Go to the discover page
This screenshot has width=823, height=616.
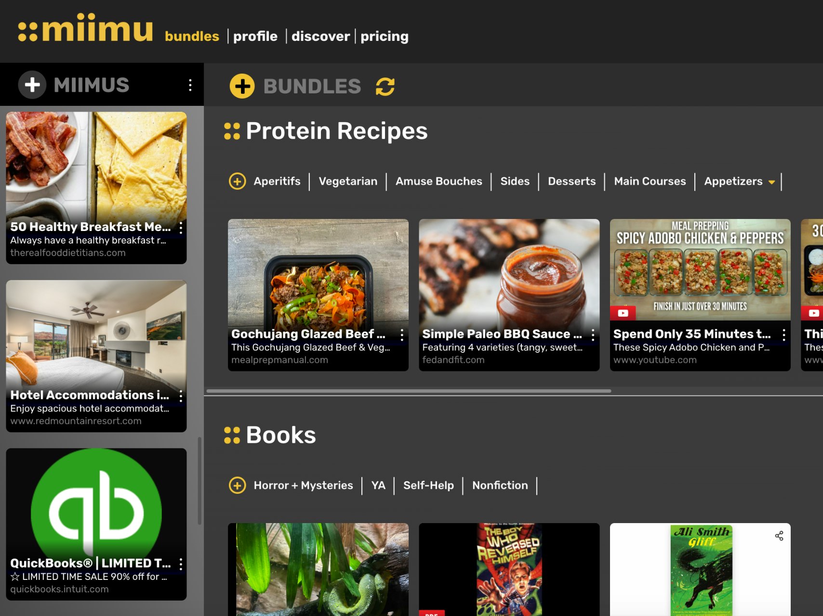pos(320,37)
